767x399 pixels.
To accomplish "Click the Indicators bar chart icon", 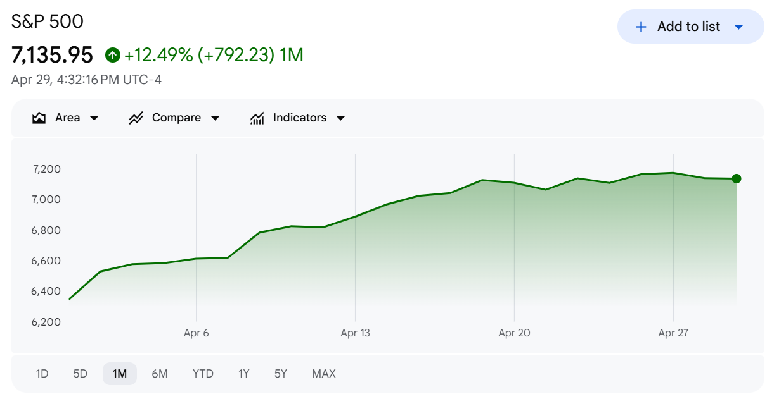I will tap(257, 118).
